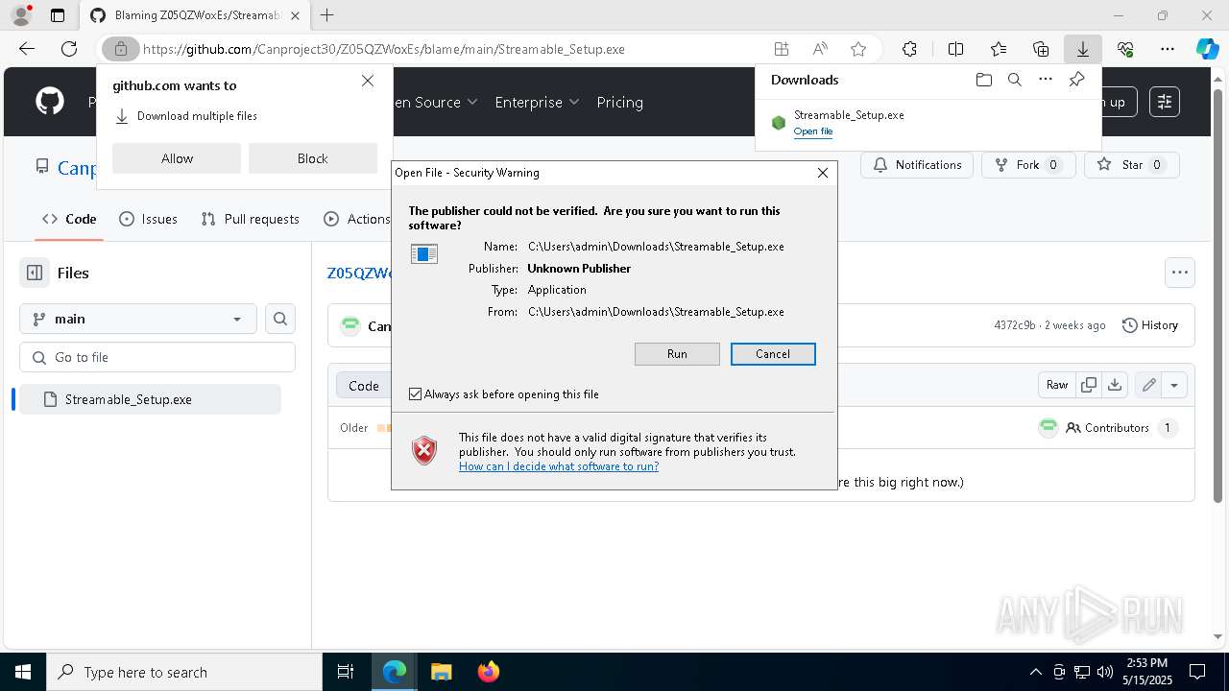Viewport: 1229px width, 691px height.
Task: Open file History
Action: pyautogui.click(x=1150, y=325)
